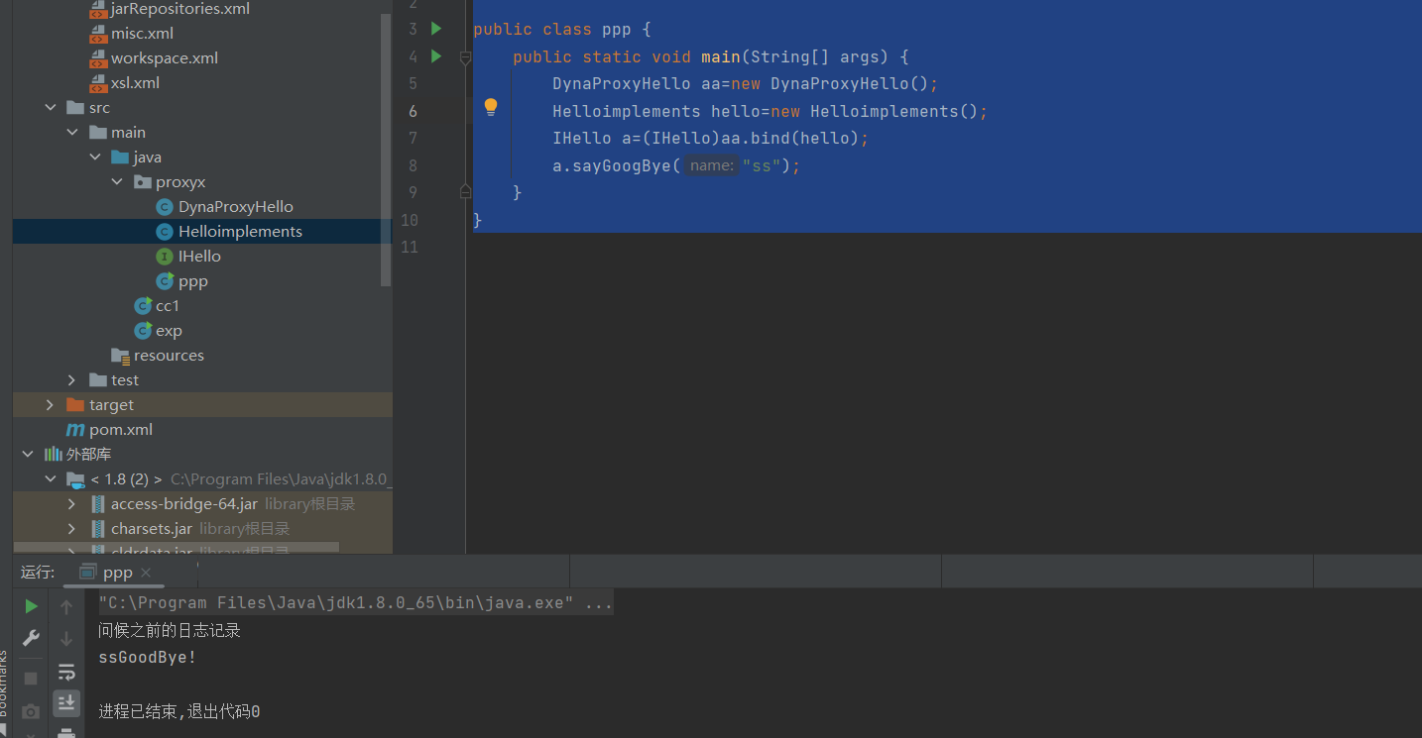This screenshot has width=1422, height=738.
Task: Click the run gutter arrow beside class ppp
Action: coord(436,29)
